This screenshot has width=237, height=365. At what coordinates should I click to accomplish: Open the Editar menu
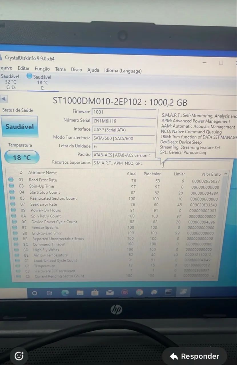click(23, 68)
